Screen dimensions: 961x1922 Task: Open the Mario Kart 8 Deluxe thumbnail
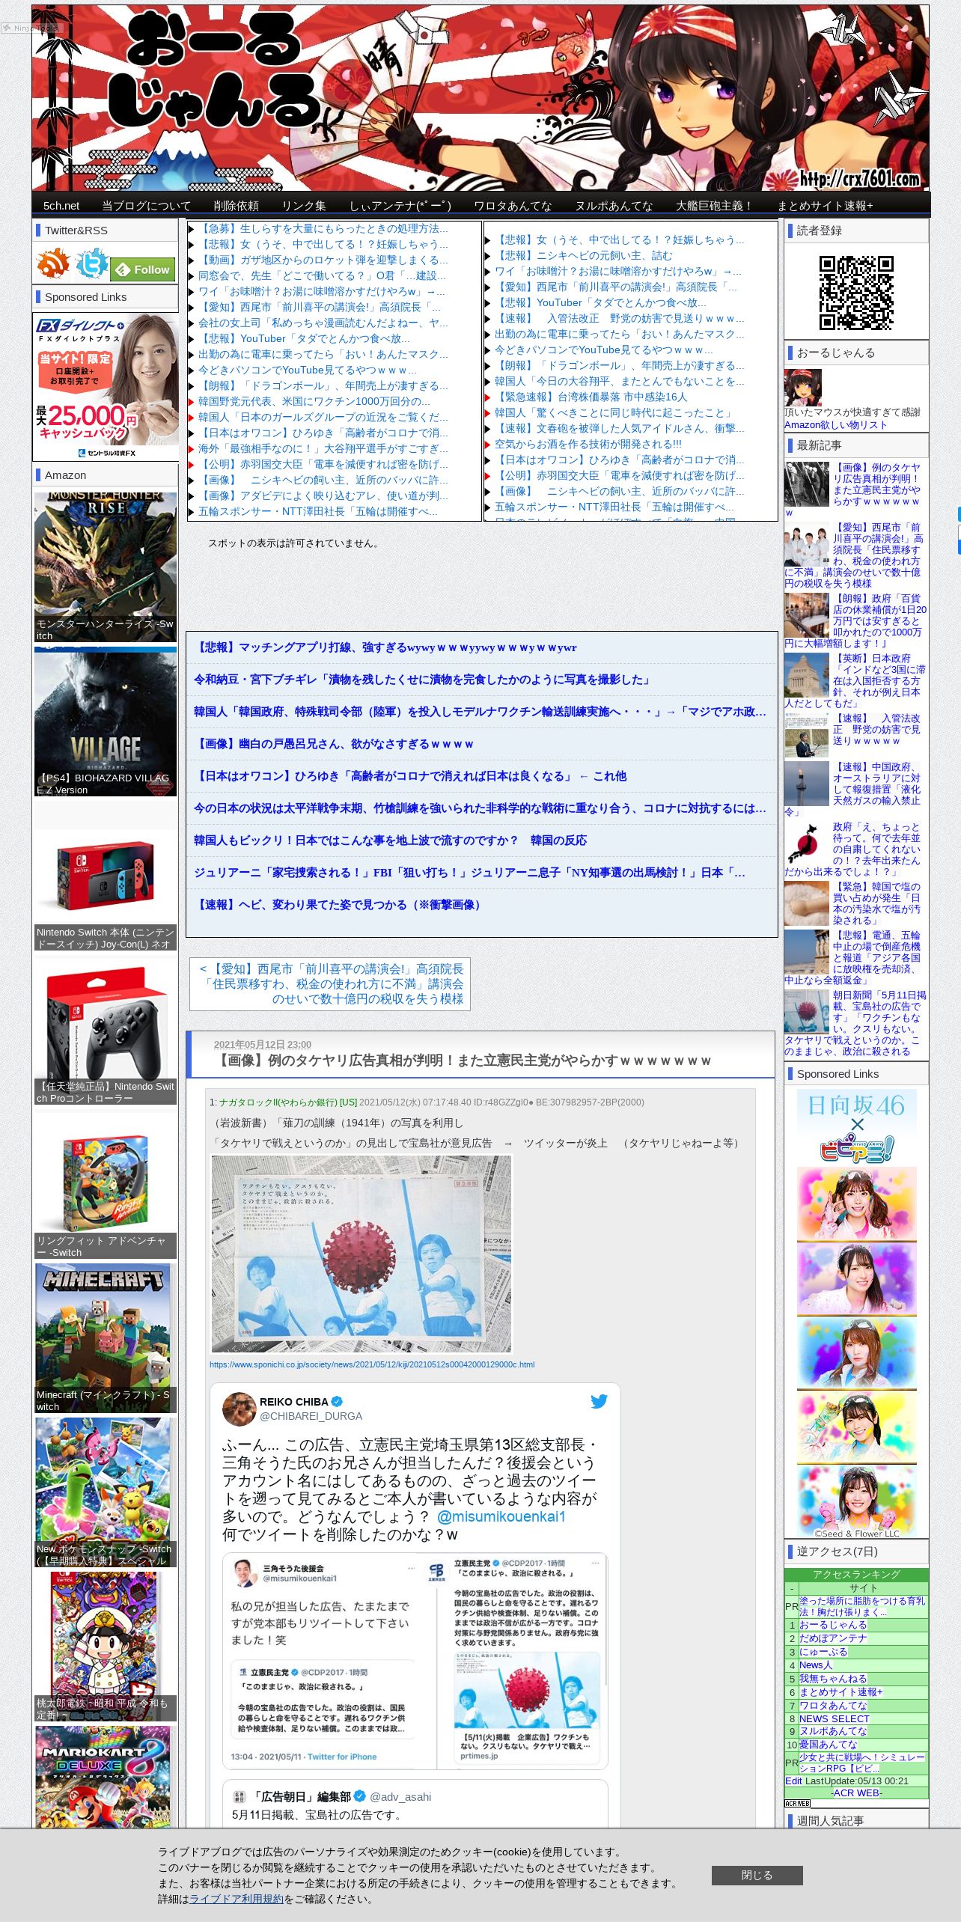pos(106,1778)
